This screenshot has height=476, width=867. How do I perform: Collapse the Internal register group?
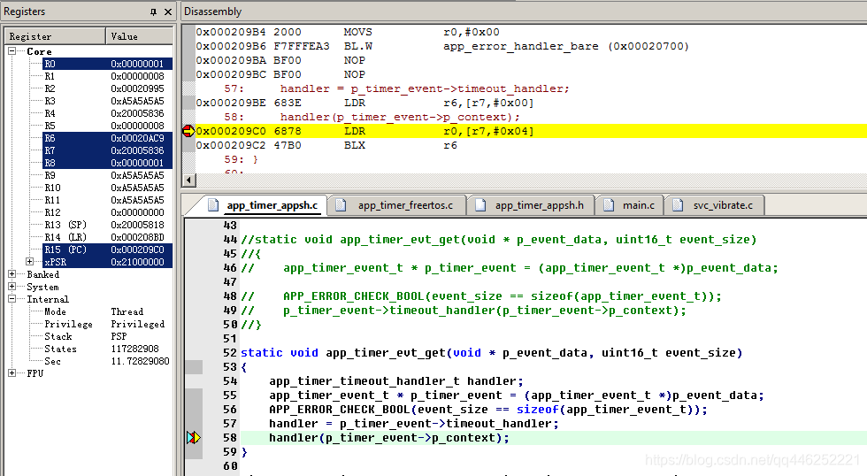click(12, 299)
